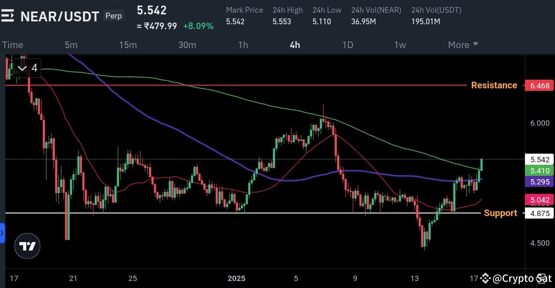555x288 pixels.
Task: Open the More timeframes dropdown
Action: 463,45
